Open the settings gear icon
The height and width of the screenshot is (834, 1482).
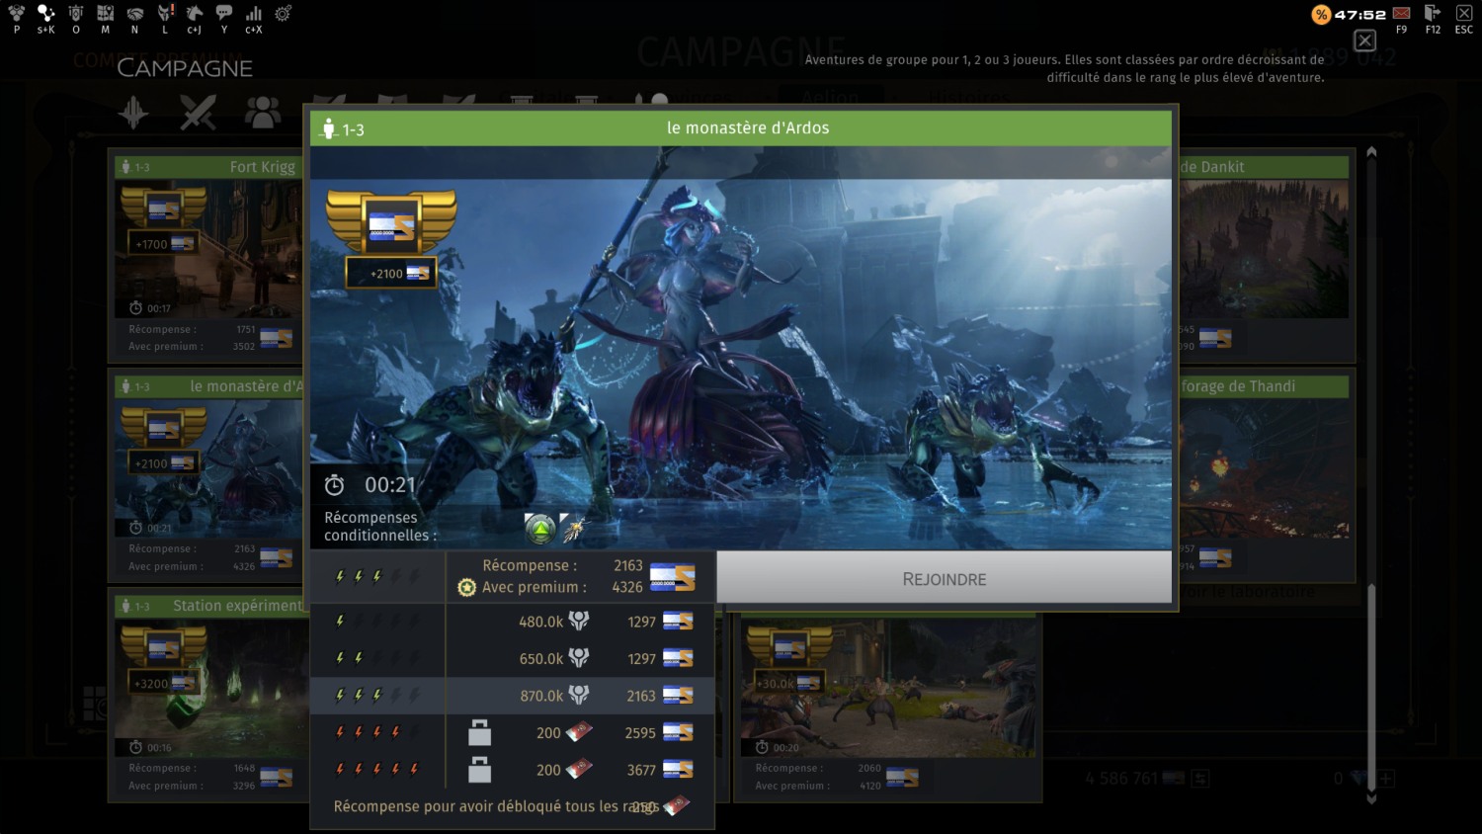tap(284, 14)
